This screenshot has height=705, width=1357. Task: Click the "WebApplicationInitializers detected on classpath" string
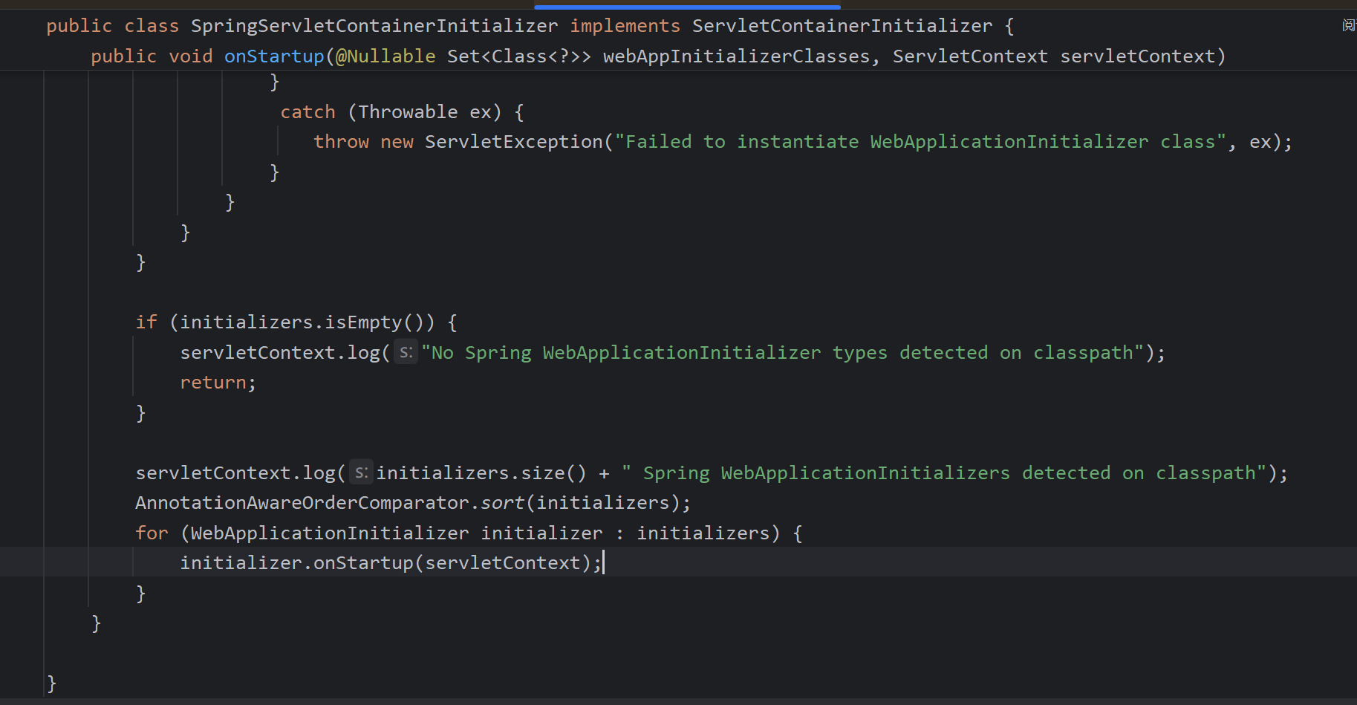pyautogui.click(x=946, y=473)
